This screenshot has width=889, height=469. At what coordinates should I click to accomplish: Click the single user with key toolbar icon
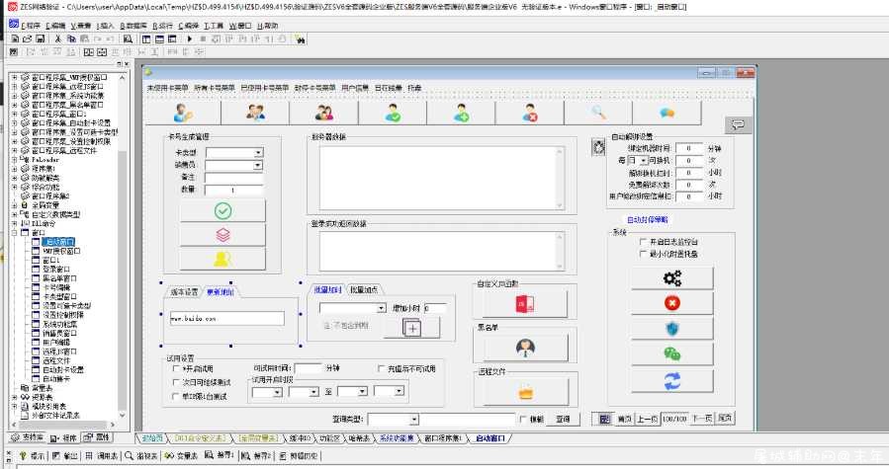pos(183,113)
